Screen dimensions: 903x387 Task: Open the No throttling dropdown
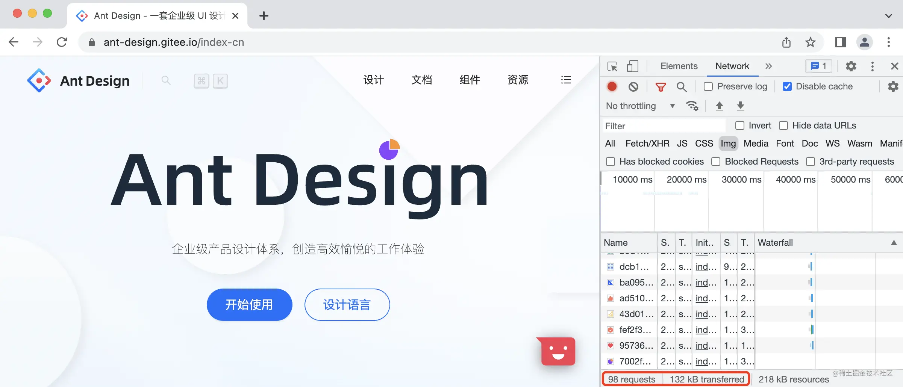640,106
